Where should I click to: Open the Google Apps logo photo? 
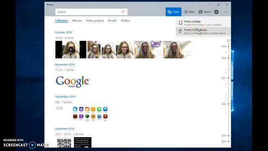click(x=72, y=82)
